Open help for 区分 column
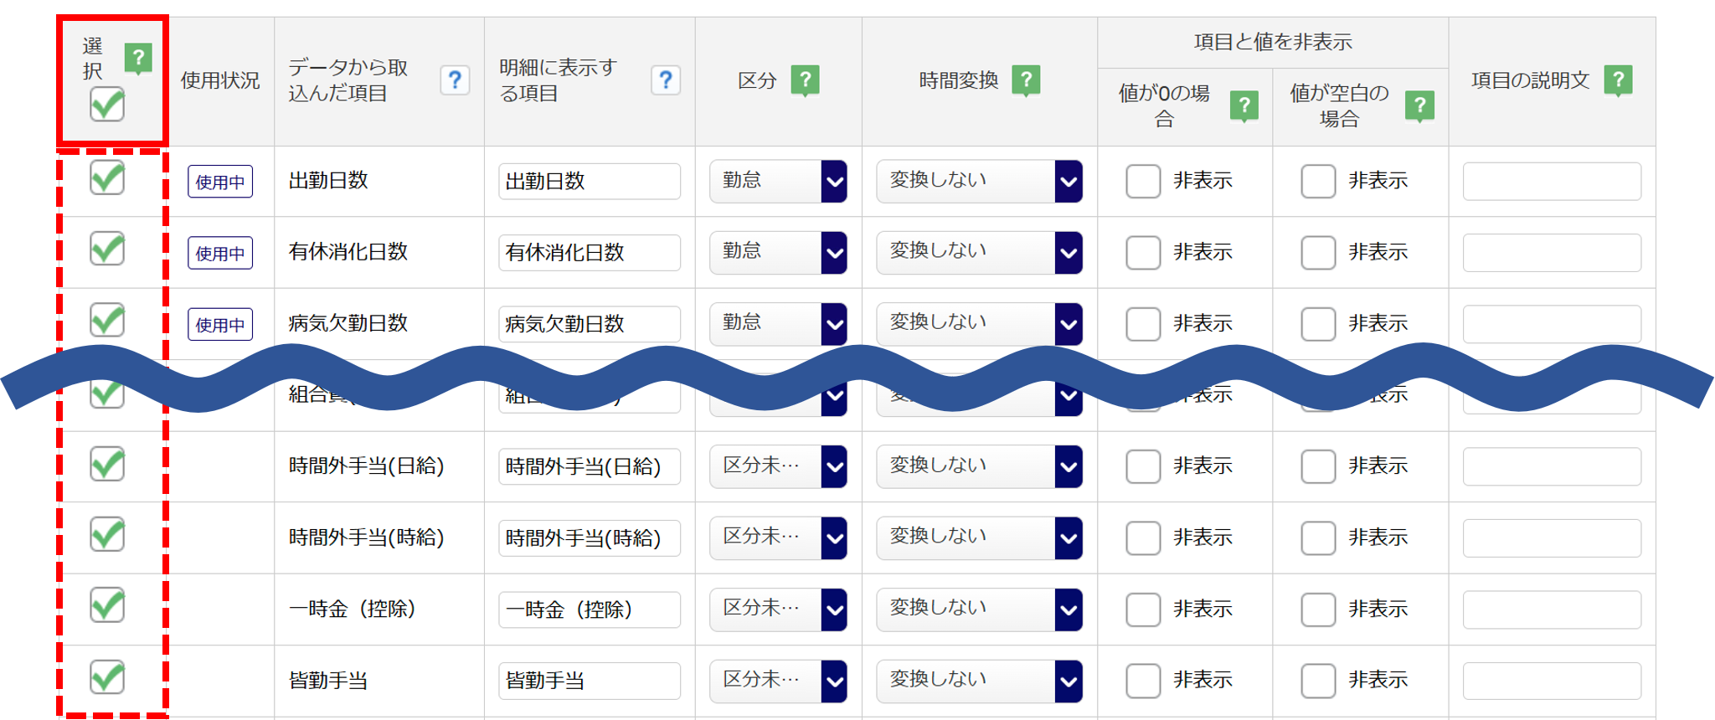Image resolution: width=1715 pixels, height=720 pixels. (805, 80)
